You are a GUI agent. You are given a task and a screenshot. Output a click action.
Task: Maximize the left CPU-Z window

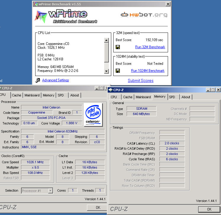pyautogui.click(x=101, y=88)
